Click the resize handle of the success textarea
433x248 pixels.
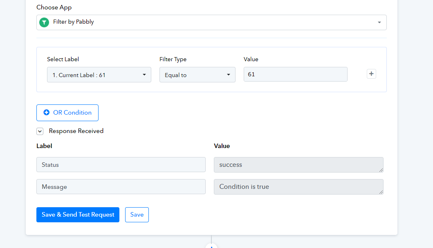381,170
